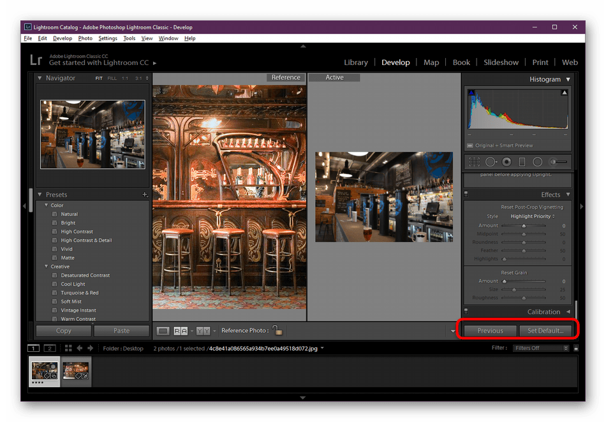Click the vignette Amount slider

click(x=524, y=226)
